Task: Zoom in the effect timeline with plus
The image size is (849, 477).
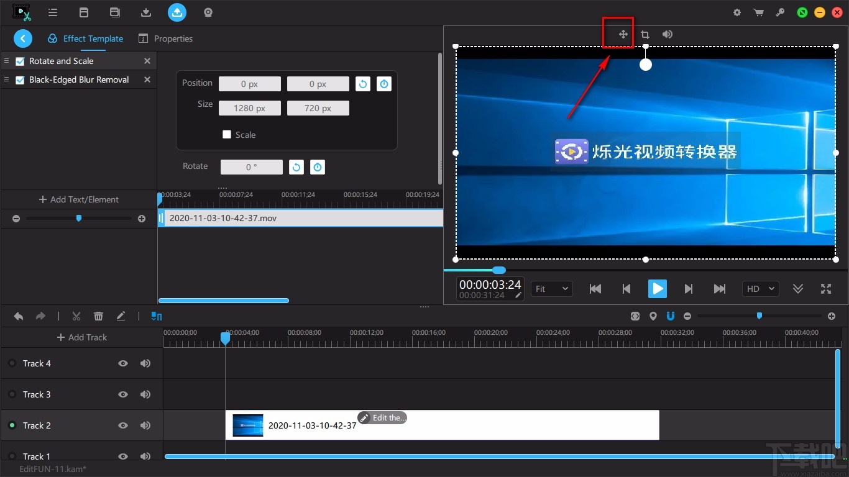Action: [x=142, y=219]
